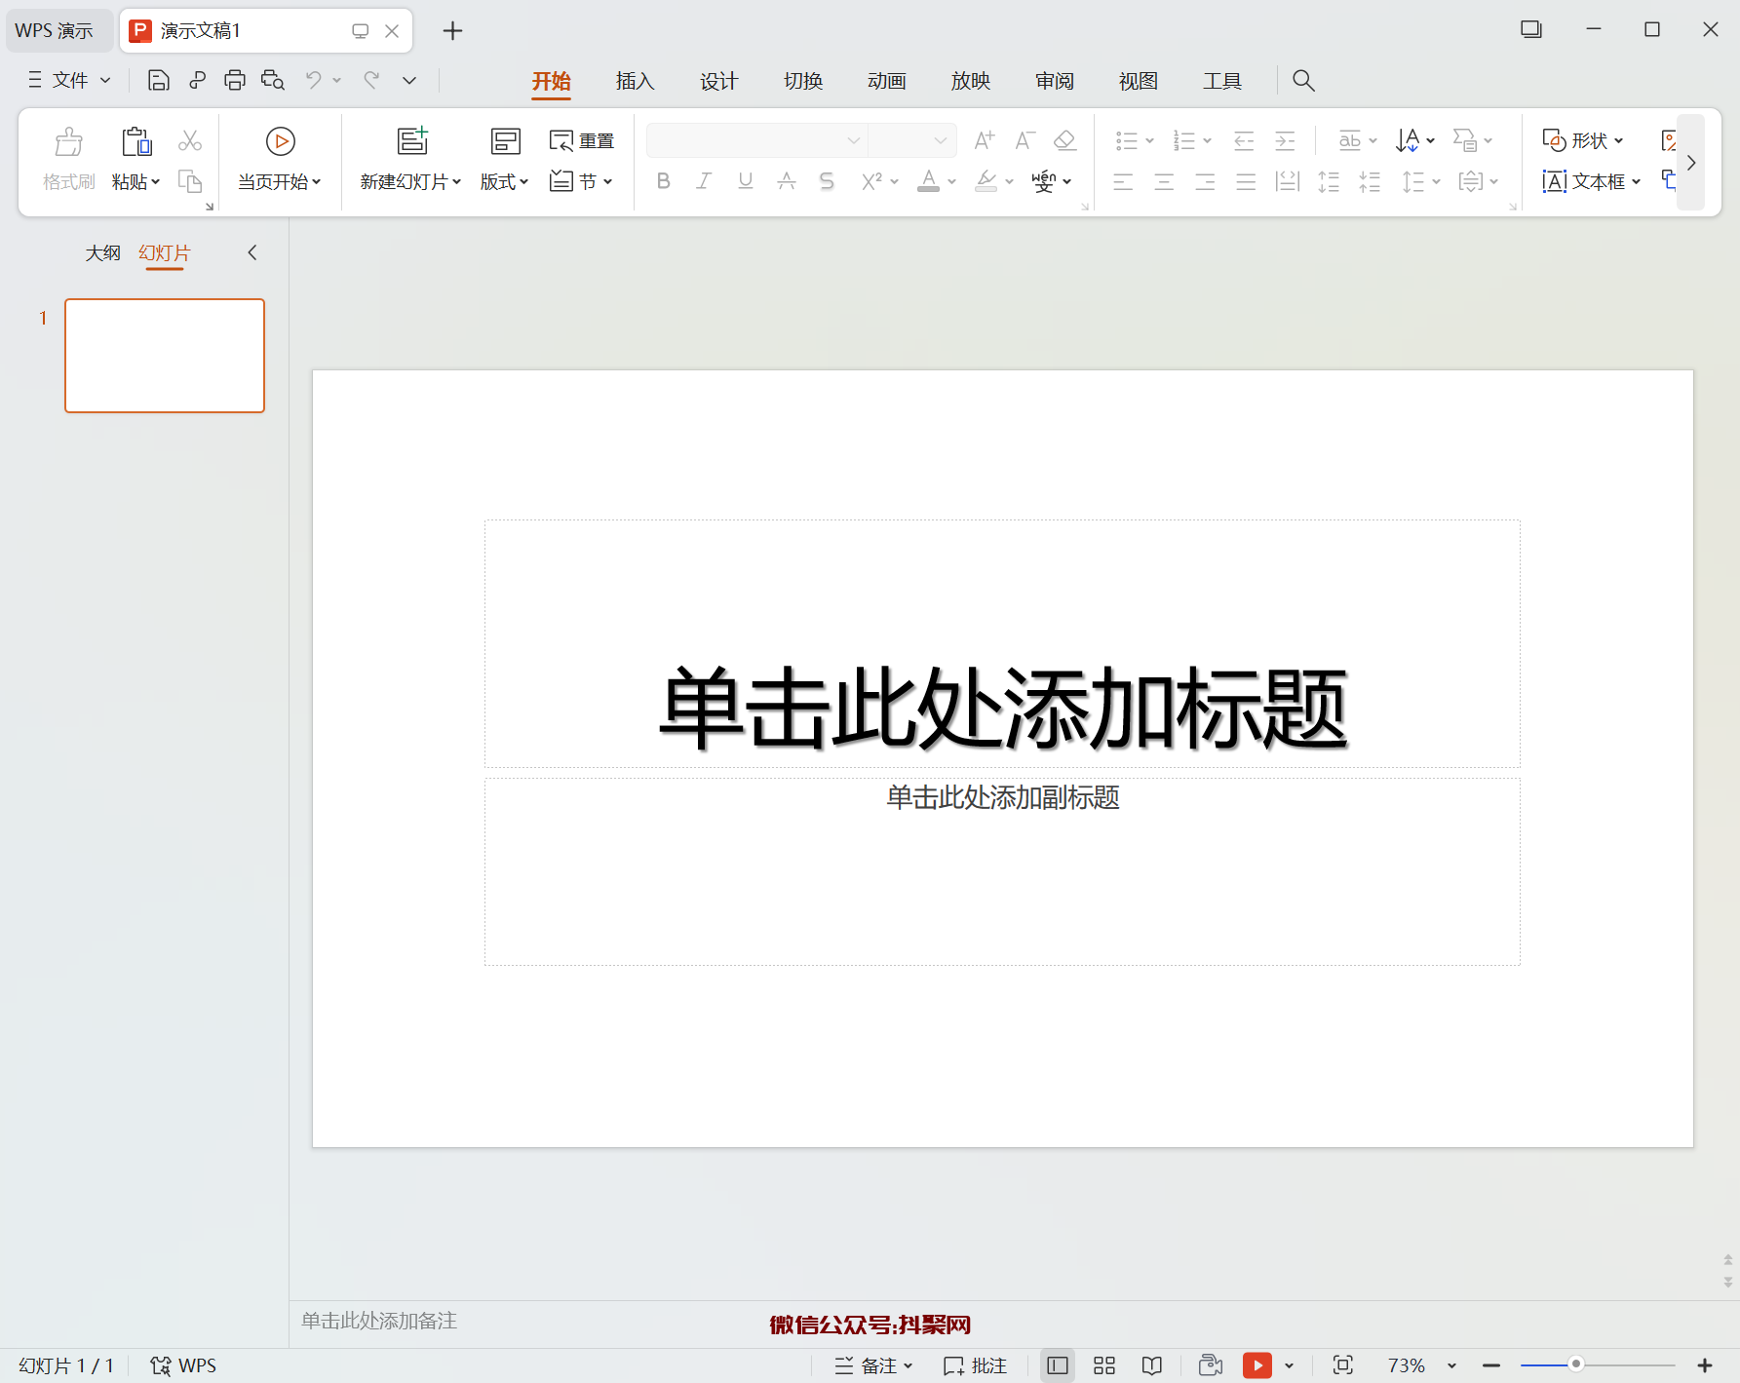Toggle Italic formatting
1740x1383 pixels.
(x=704, y=181)
